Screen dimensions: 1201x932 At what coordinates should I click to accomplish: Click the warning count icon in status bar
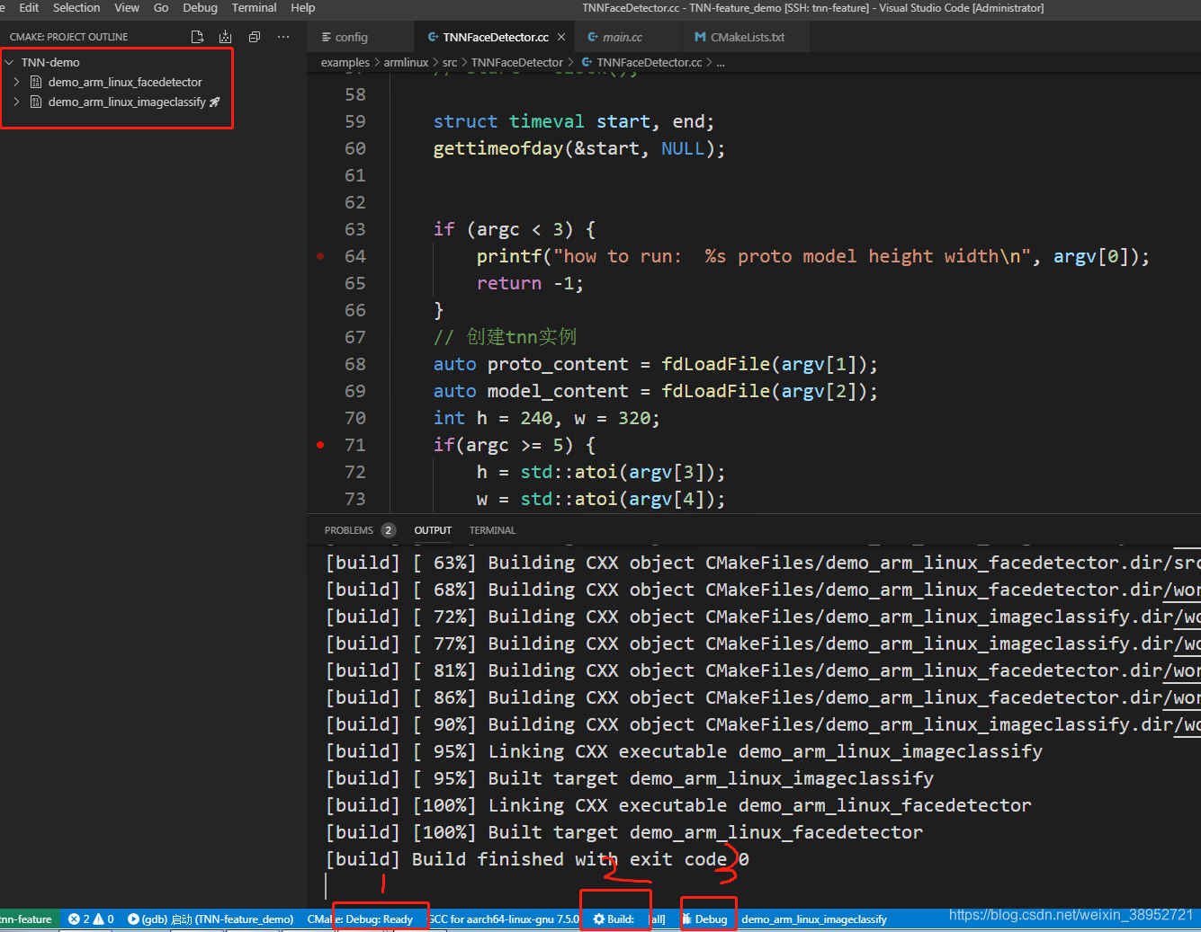click(x=98, y=919)
